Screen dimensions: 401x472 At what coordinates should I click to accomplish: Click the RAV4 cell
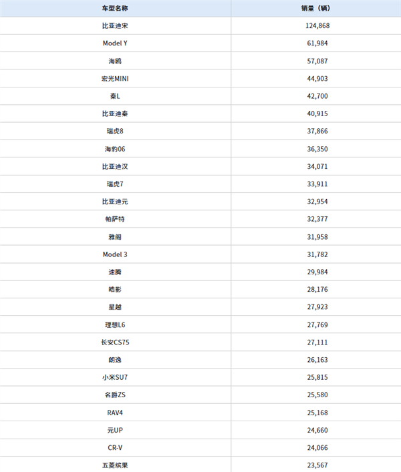pyautogui.click(x=115, y=413)
